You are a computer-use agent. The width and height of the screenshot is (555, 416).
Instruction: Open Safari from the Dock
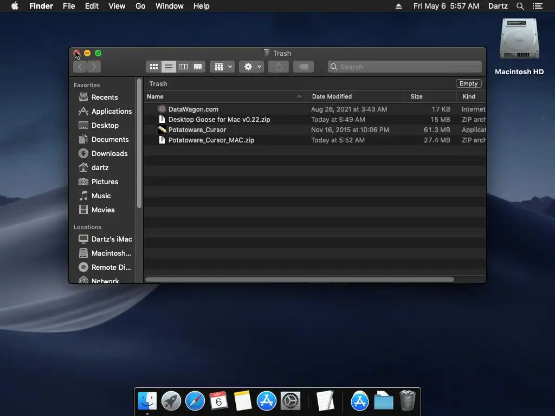[195, 401]
